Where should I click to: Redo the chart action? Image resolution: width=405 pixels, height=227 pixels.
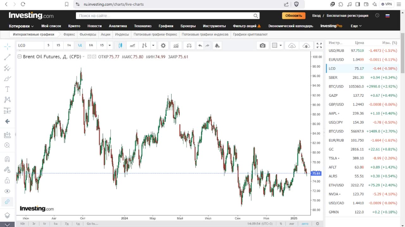pyautogui.click(x=207, y=45)
